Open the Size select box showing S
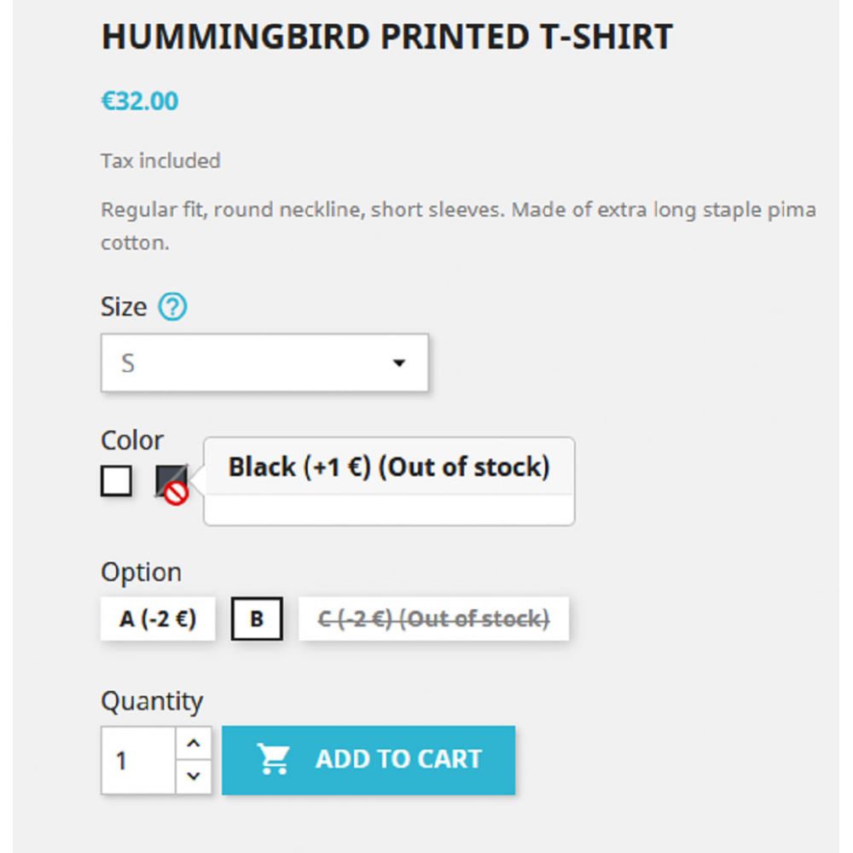 pos(264,363)
